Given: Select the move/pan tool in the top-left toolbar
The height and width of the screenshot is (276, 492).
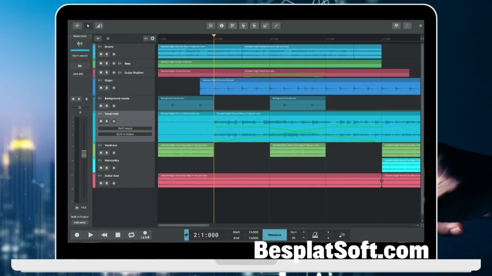Looking at the screenshot, I should pos(77,25).
